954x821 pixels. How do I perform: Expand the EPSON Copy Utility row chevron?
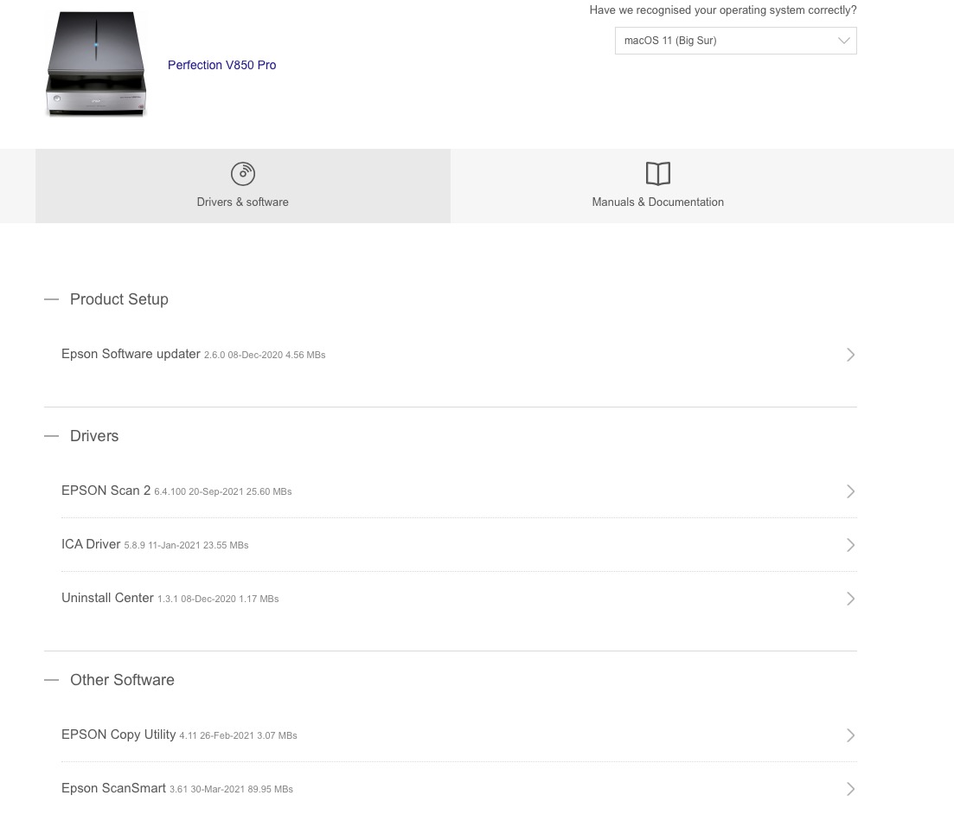(850, 735)
